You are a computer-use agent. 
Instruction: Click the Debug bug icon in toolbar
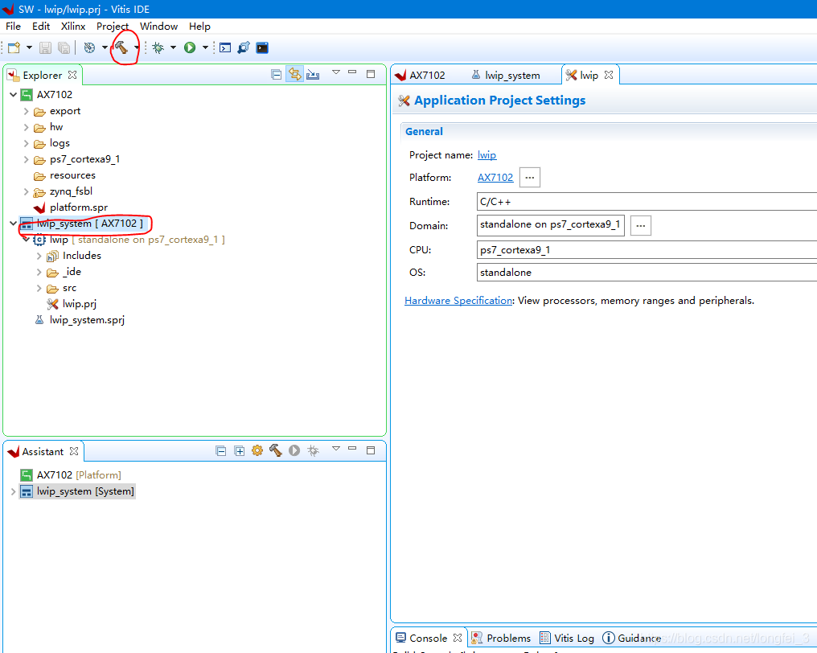pos(158,48)
